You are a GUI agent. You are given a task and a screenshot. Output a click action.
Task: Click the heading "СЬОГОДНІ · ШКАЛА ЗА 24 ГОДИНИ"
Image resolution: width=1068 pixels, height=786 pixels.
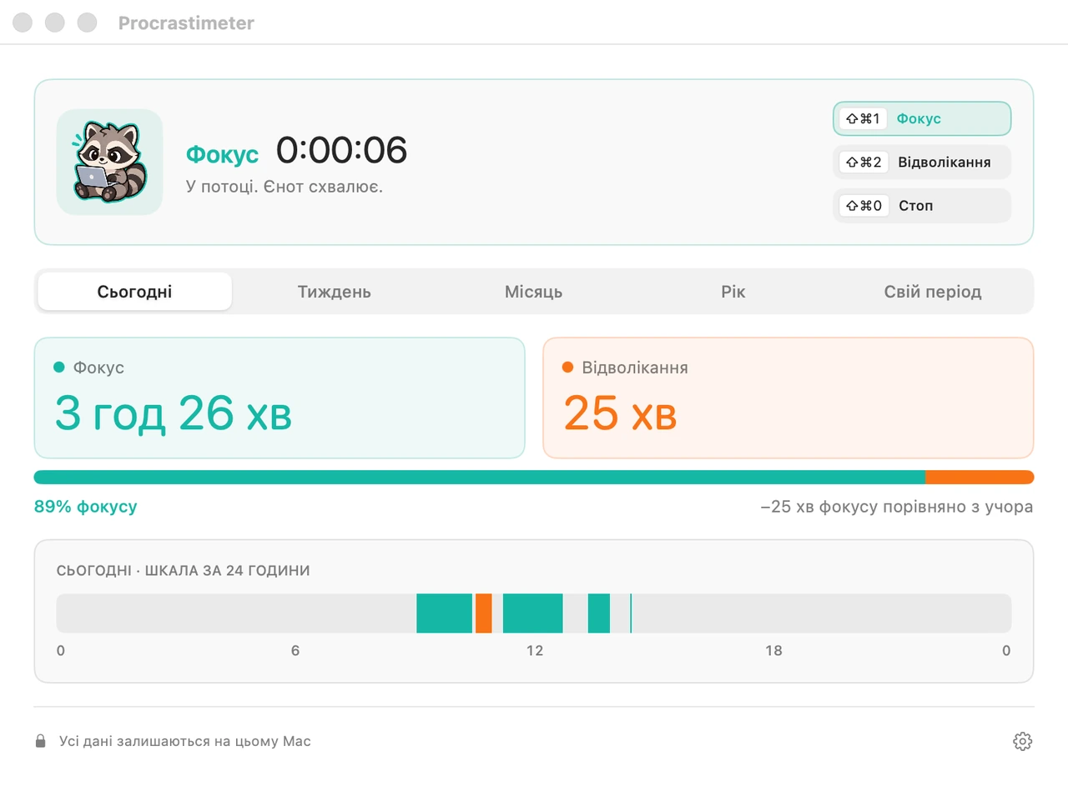coord(184,571)
